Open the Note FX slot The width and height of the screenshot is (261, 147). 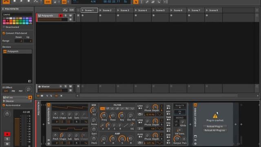[180, 106]
